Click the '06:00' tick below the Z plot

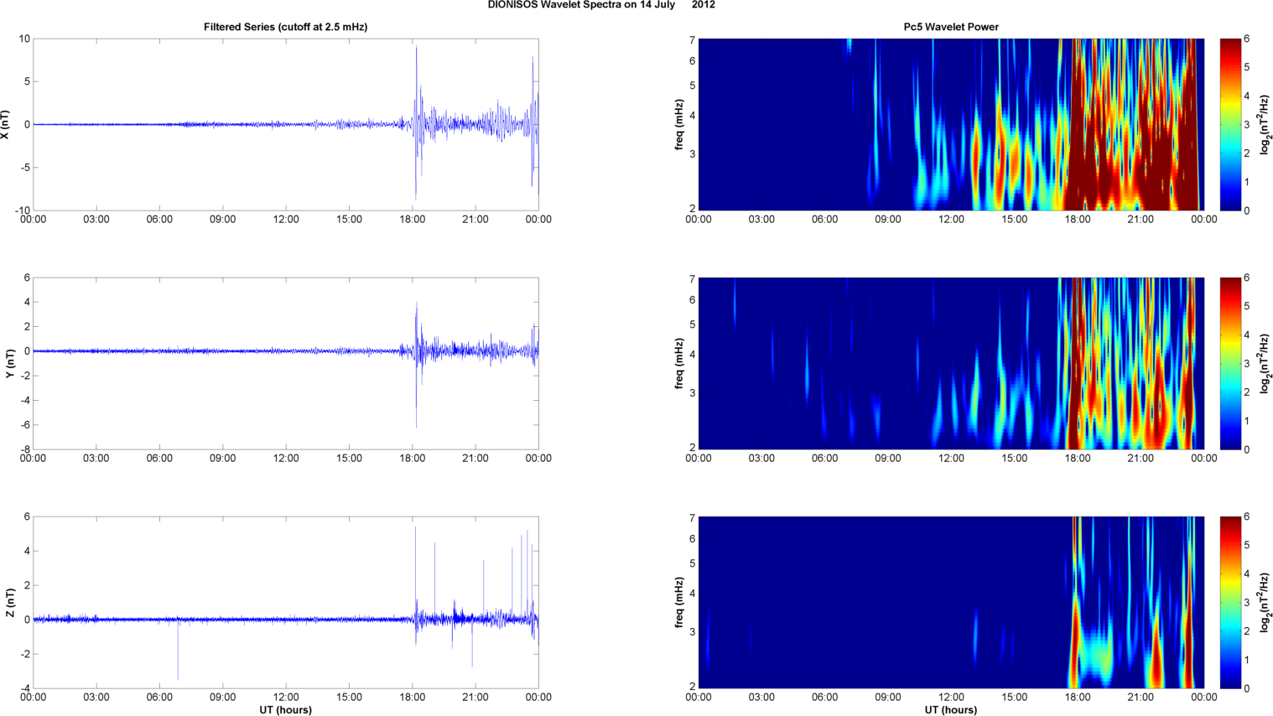pos(159,698)
